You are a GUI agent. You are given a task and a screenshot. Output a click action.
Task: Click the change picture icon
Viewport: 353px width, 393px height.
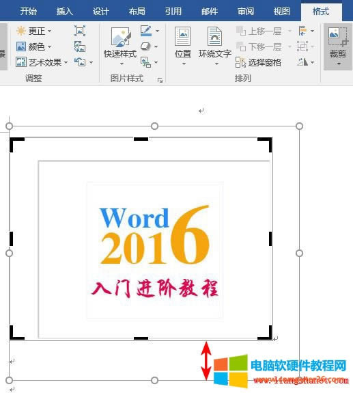tap(80, 46)
